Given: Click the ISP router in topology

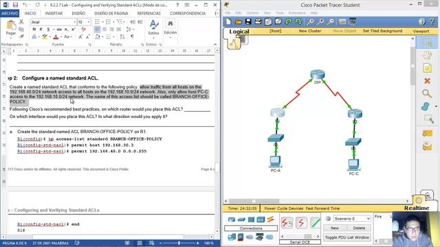Looking at the screenshot, I should click(x=318, y=75).
